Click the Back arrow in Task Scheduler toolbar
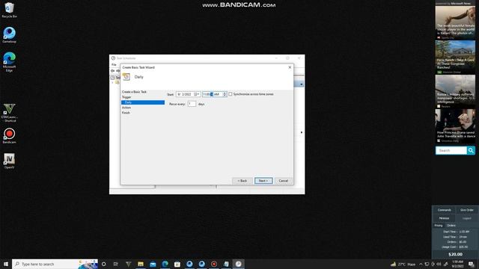The image size is (479, 269). (112, 71)
